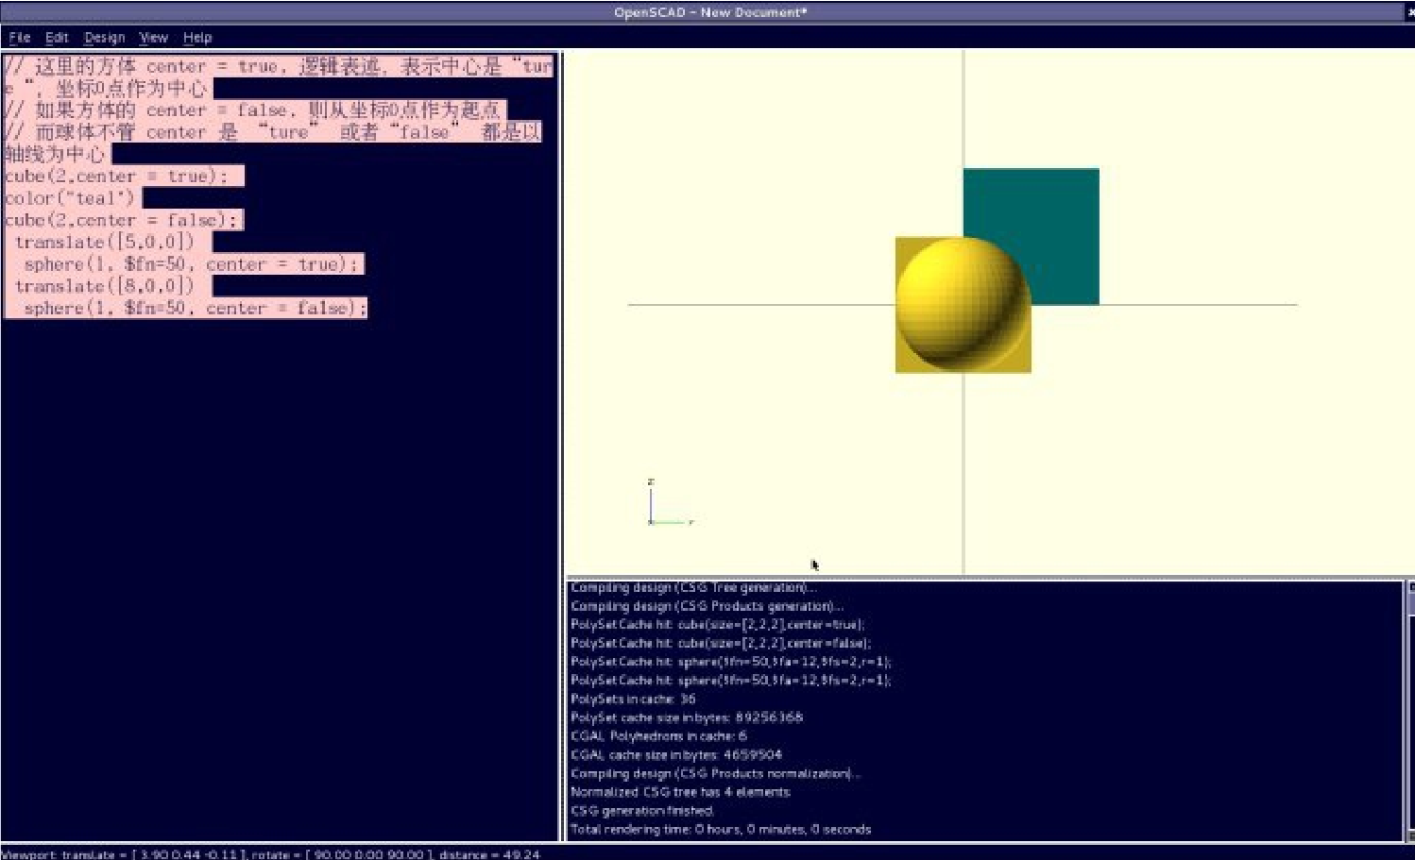Click the "PolySets in cache: 36" console line
Viewport: 1415px width, 860px height.
point(633,700)
